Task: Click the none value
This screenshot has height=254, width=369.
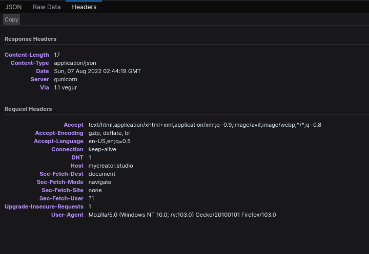Action: point(95,190)
